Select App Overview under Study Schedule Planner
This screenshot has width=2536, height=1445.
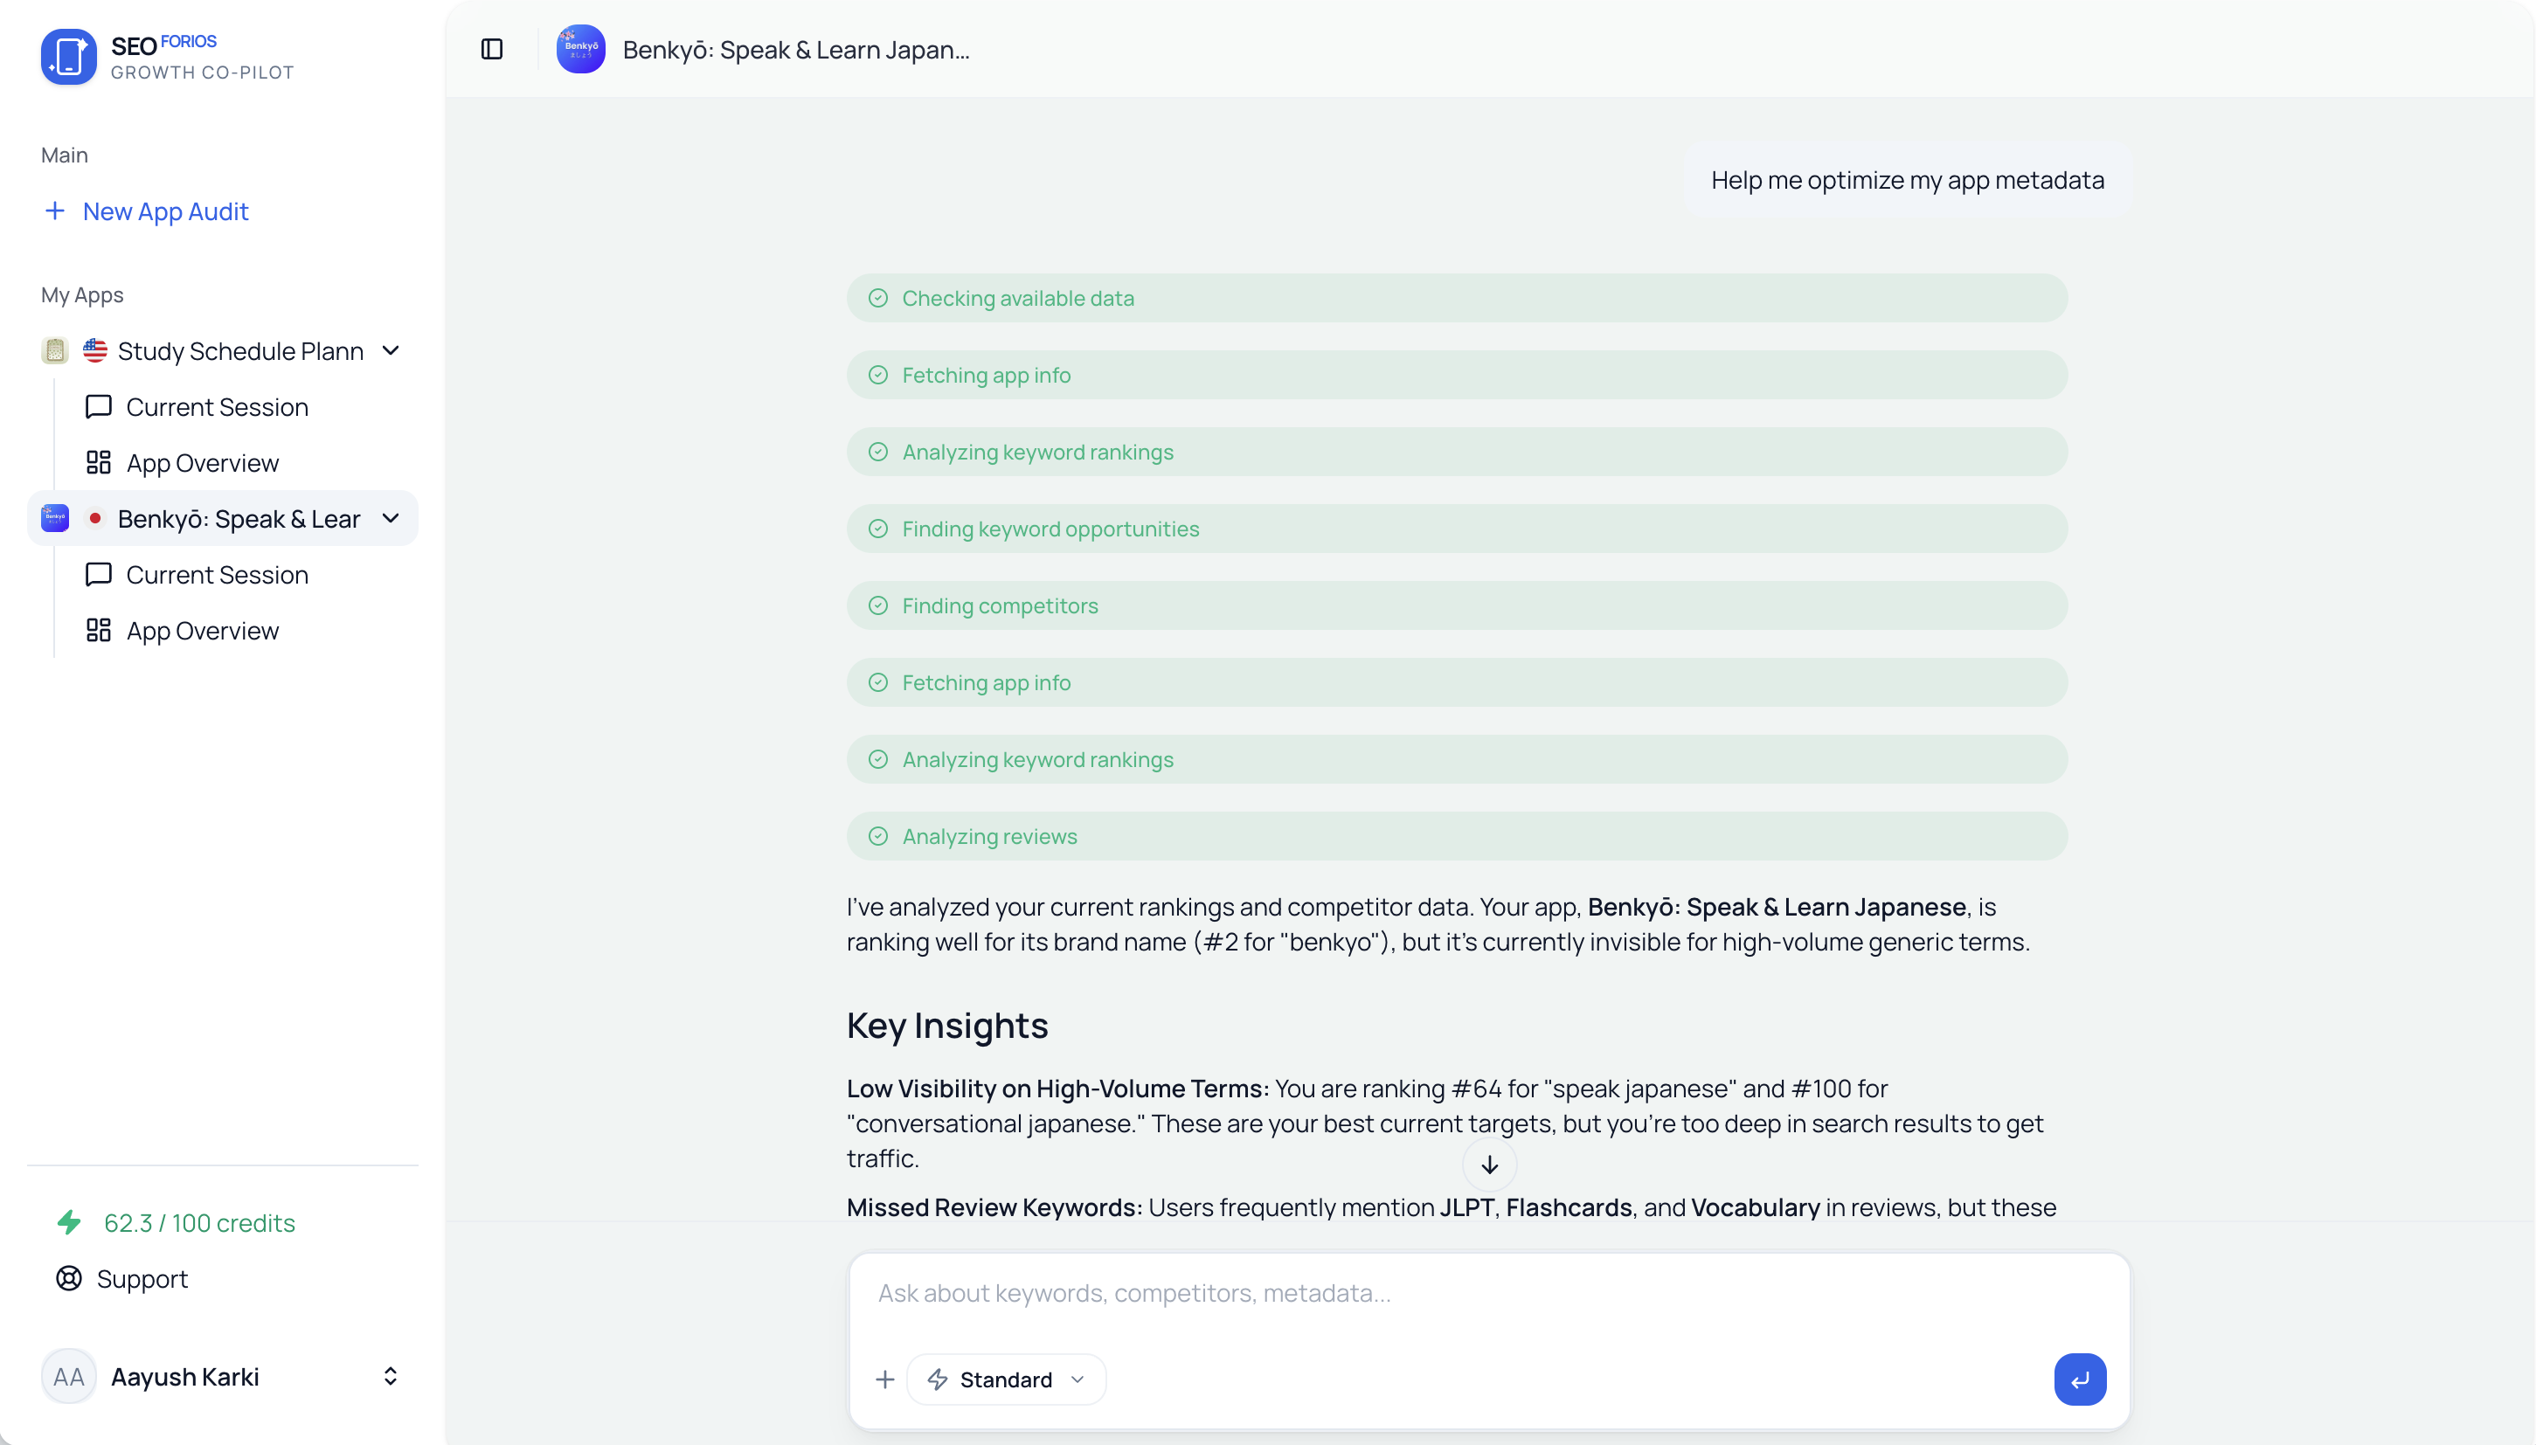(203, 462)
